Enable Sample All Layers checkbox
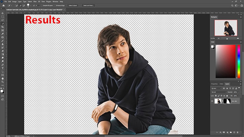244x137 pixels. (x=42, y=6)
